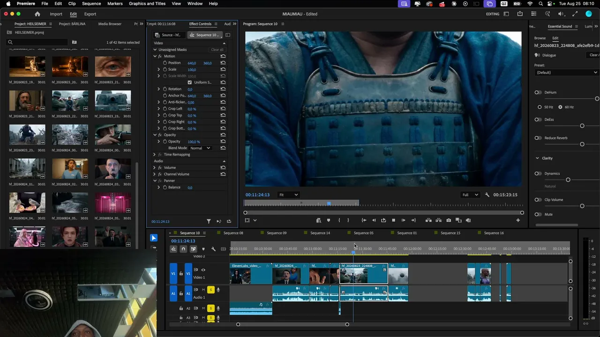Toggle linked selection in timeline
This screenshot has width=600, height=337.
coord(193,249)
